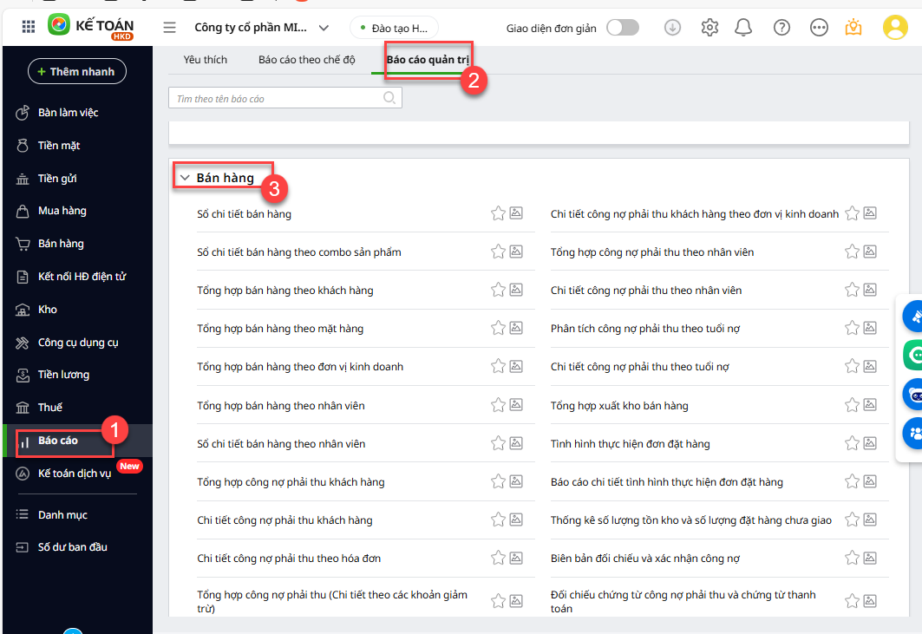Screen dimensions: 922x634
Task: Click preview image icon for Sổ chi tiết bán hàng
Action: coord(516,213)
